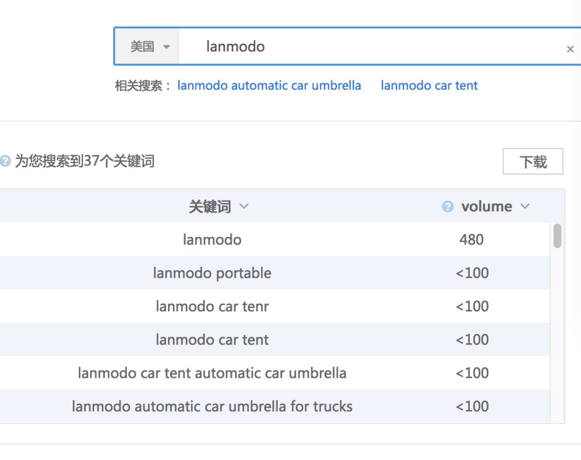Open related search lanmodo car tent link

[429, 86]
